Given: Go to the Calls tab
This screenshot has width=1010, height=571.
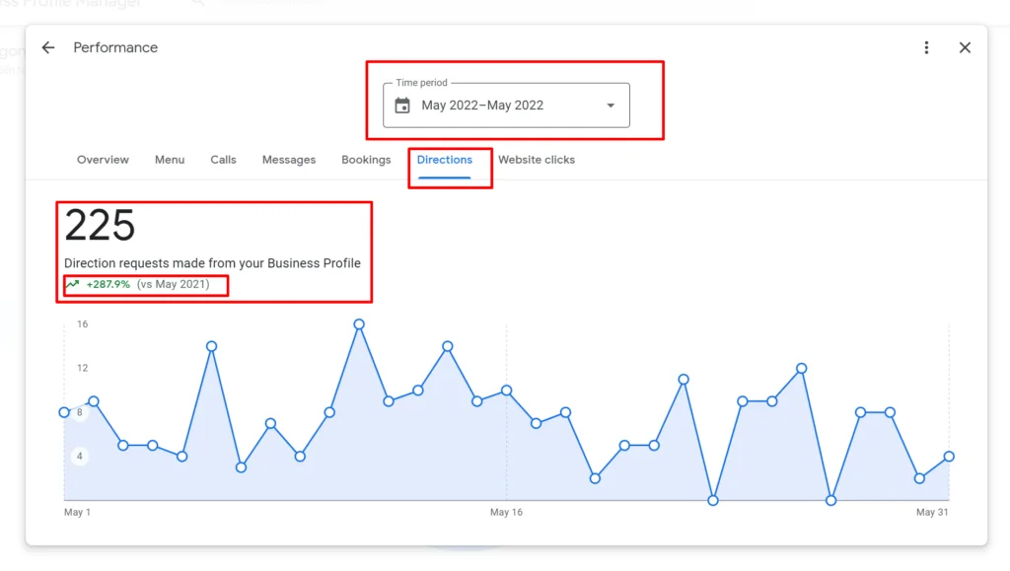Looking at the screenshot, I should point(223,160).
